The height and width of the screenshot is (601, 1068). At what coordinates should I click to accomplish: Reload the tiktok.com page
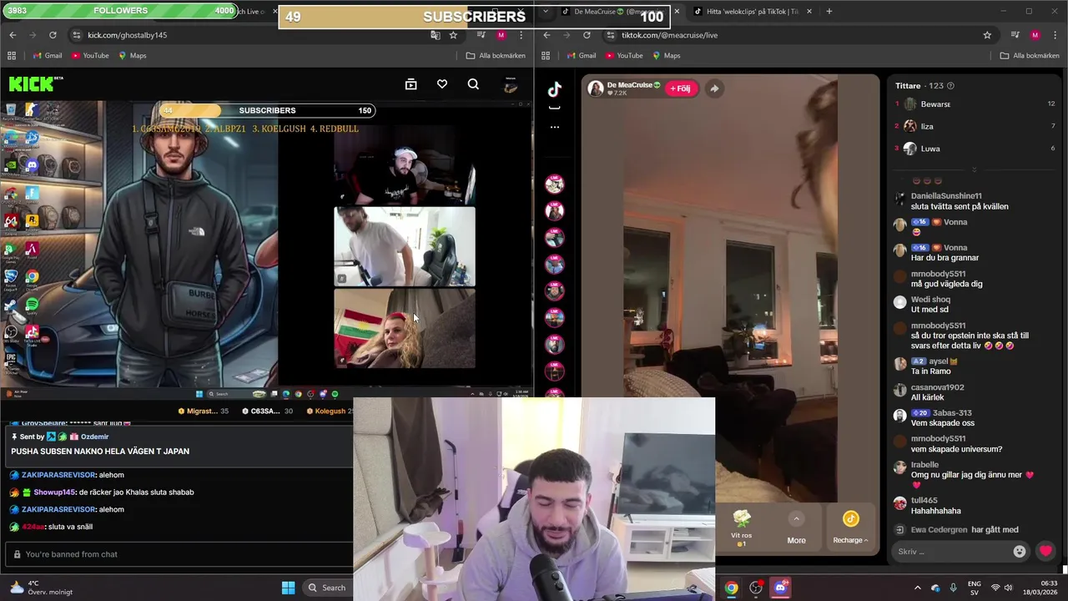click(x=587, y=35)
